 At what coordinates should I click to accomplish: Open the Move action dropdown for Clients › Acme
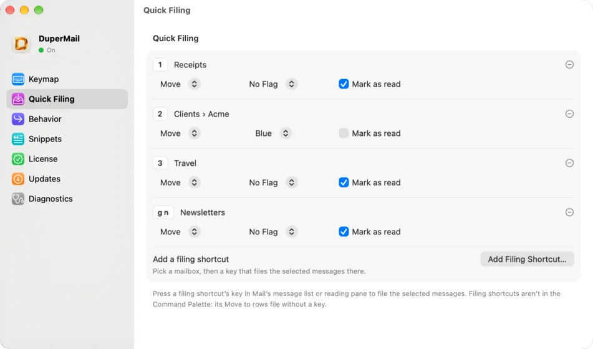[x=180, y=133]
